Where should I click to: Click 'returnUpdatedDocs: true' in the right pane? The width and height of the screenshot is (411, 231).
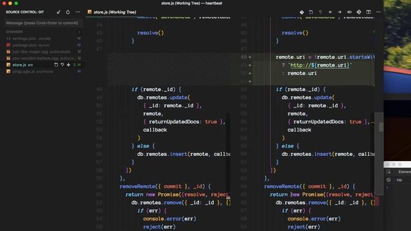point(328,122)
